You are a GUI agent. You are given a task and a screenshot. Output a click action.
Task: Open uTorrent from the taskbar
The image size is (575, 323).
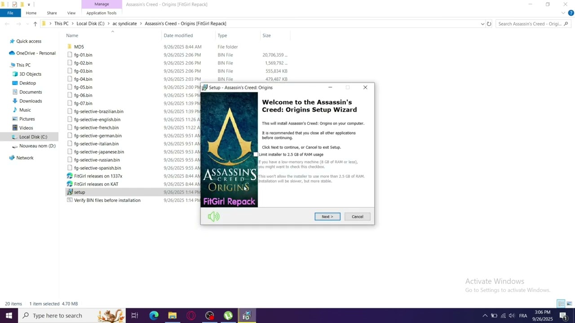[x=228, y=316]
